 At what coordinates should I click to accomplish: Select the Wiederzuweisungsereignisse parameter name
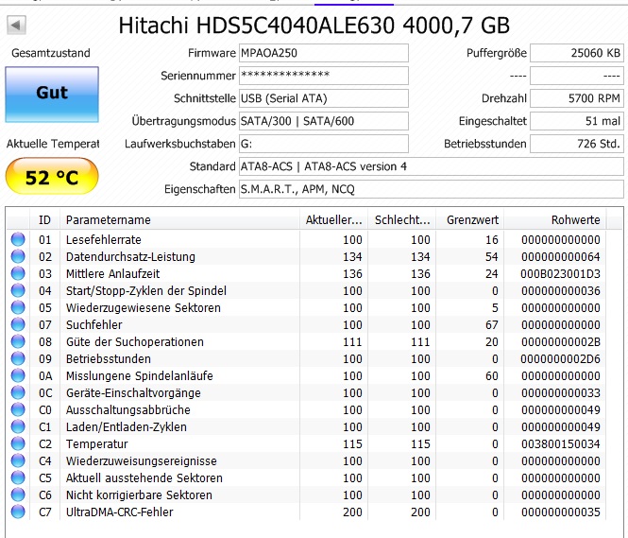click(142, 461)
